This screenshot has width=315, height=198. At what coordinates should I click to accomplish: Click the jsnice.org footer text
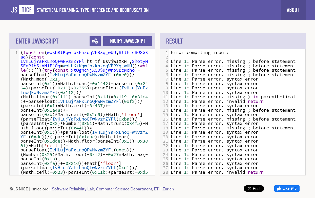(x=40, y=189)
